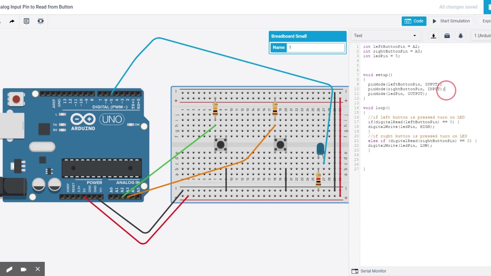This screenshot has width=491, height=276.
Task: Close the recorder overlay with X
Action: pyautogui.click(x=38, y=269)
